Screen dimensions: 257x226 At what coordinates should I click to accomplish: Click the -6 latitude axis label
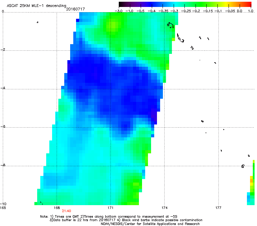[3, 127]
